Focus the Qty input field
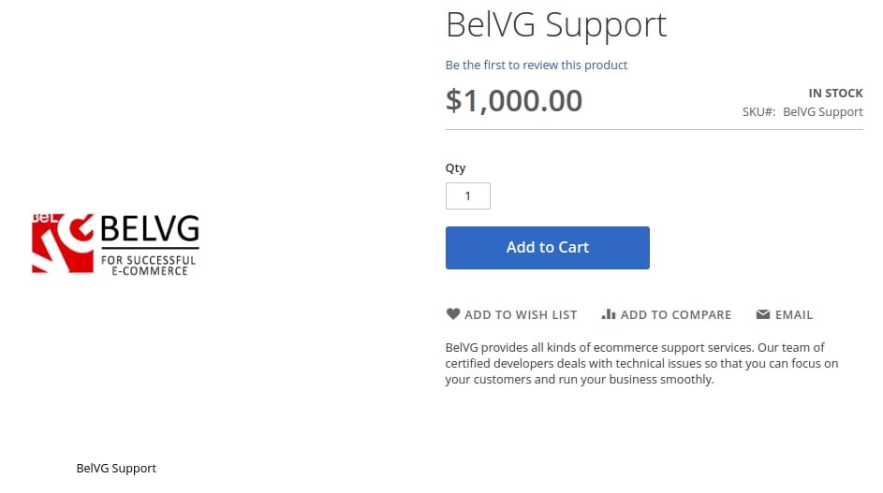The height and width of the screenshot is (493, 883). [x=468, y=196]
